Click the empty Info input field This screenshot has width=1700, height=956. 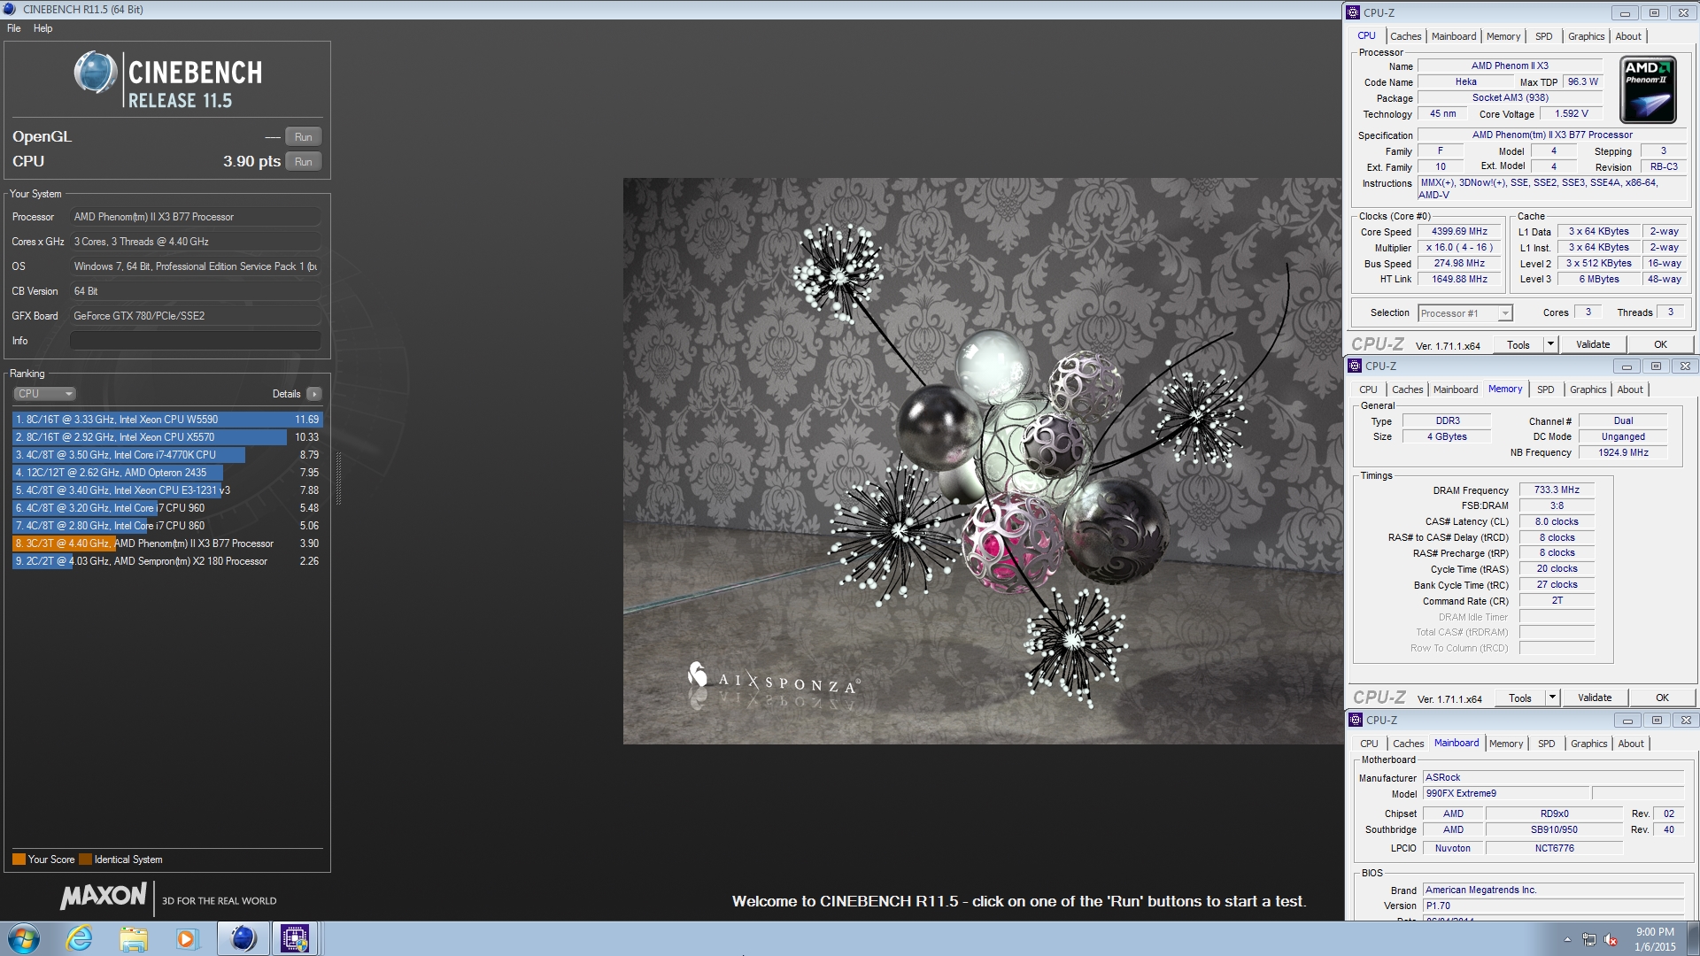(195, 341)
